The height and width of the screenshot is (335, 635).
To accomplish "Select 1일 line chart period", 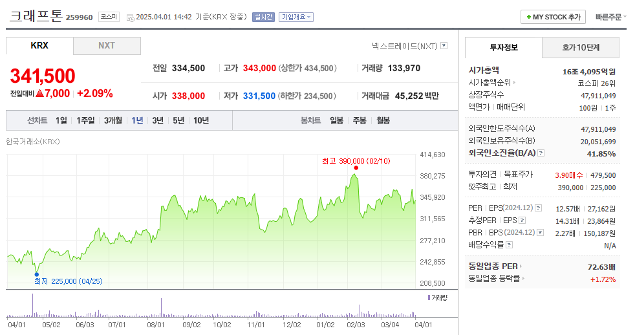I will (61, 121).
